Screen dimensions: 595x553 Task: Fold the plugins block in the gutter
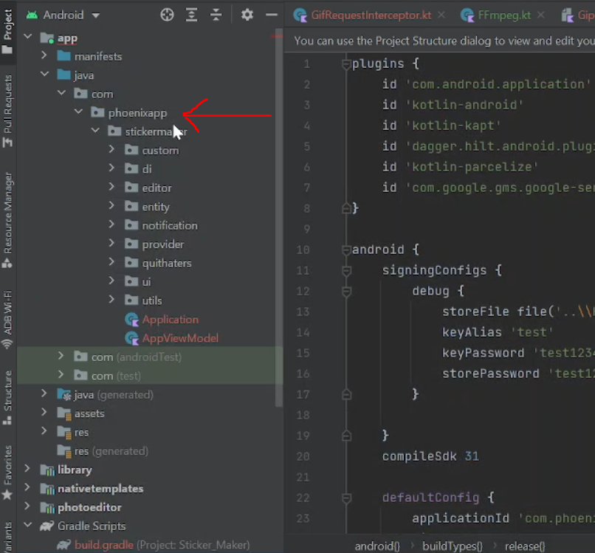click(x=346, y=64)
